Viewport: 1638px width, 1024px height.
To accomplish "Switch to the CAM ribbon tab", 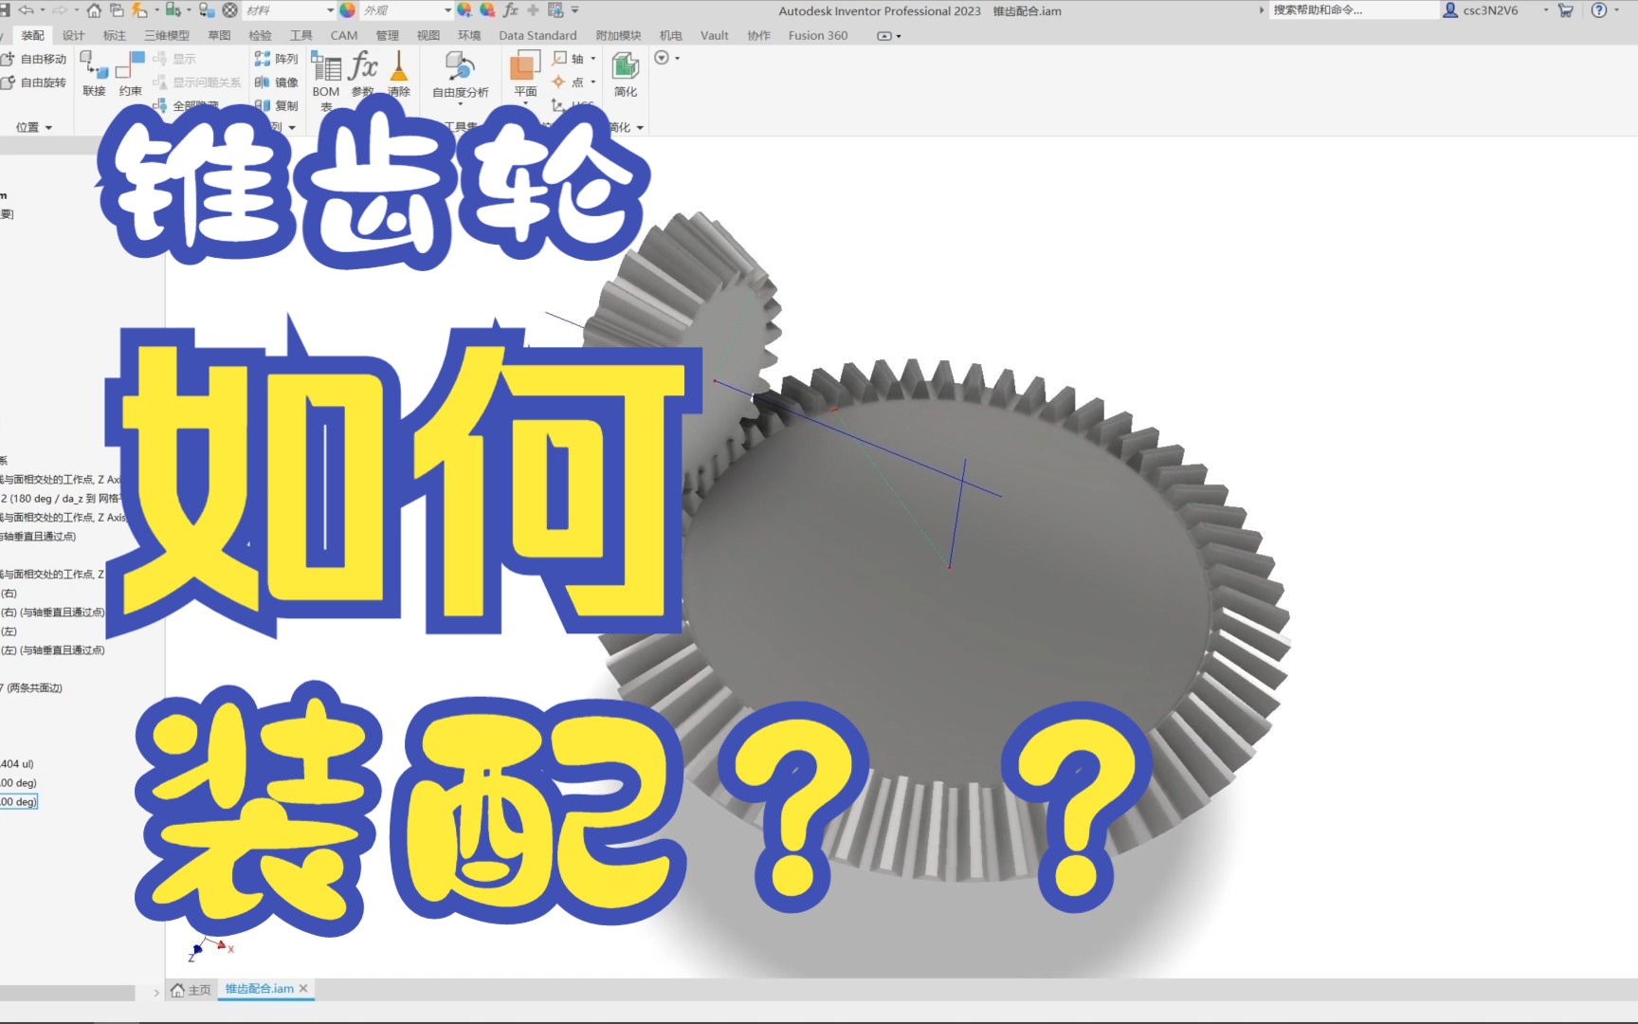I will [x=343, y=35].
